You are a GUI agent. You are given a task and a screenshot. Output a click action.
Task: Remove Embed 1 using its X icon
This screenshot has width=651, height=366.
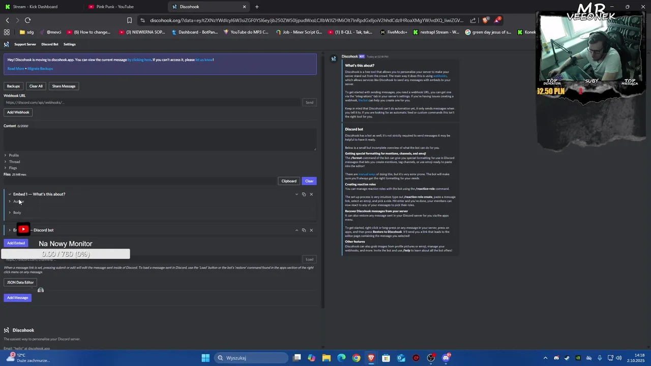311,194
